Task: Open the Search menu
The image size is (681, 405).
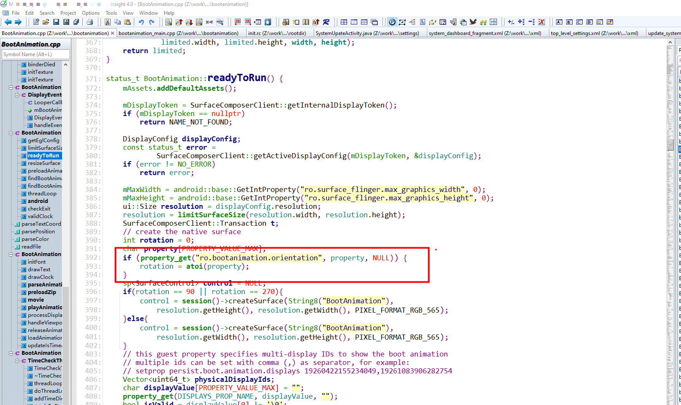Action: [47, 13]
